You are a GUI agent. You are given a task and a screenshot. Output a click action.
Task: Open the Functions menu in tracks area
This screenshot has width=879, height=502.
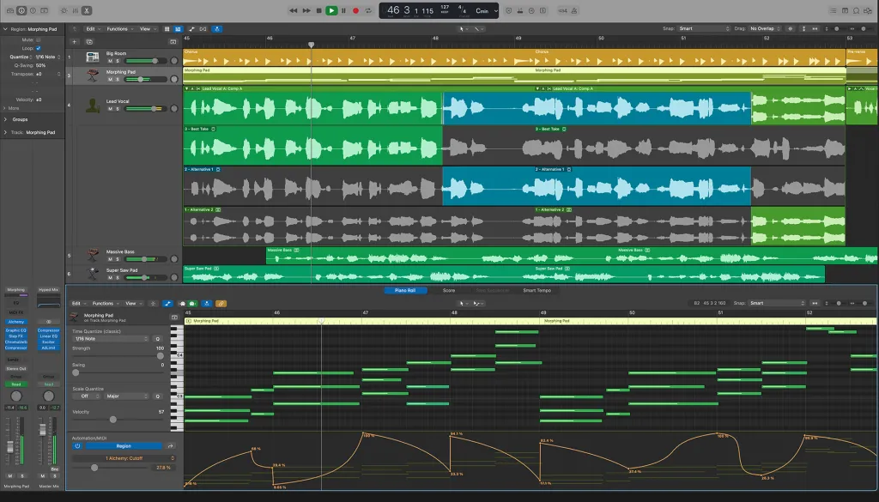pos(119,28)
